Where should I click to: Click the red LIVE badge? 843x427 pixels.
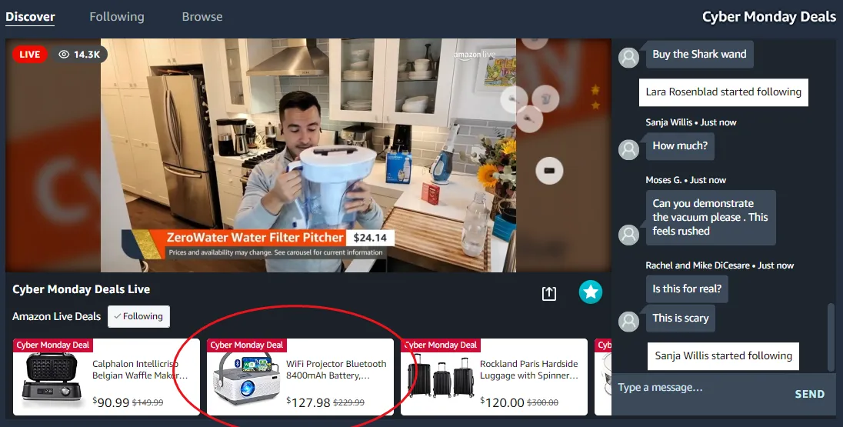point(29,55)
